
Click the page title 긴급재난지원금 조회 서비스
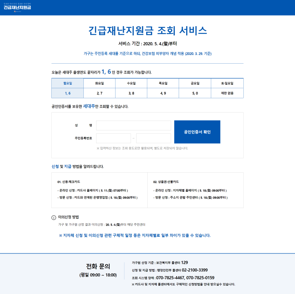pos(148,31)
